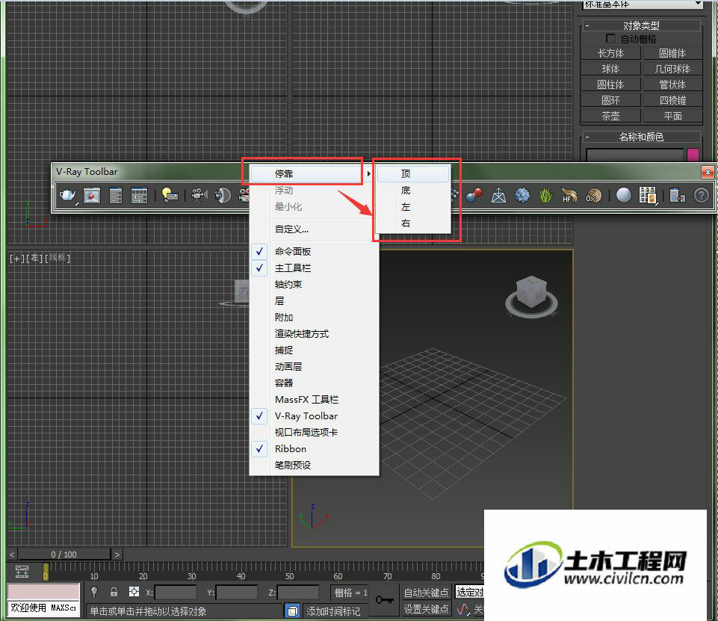Screen dimensions: 718x621
Task: Click the 四棱锥 pyramid button
Action: pos(672,100)
